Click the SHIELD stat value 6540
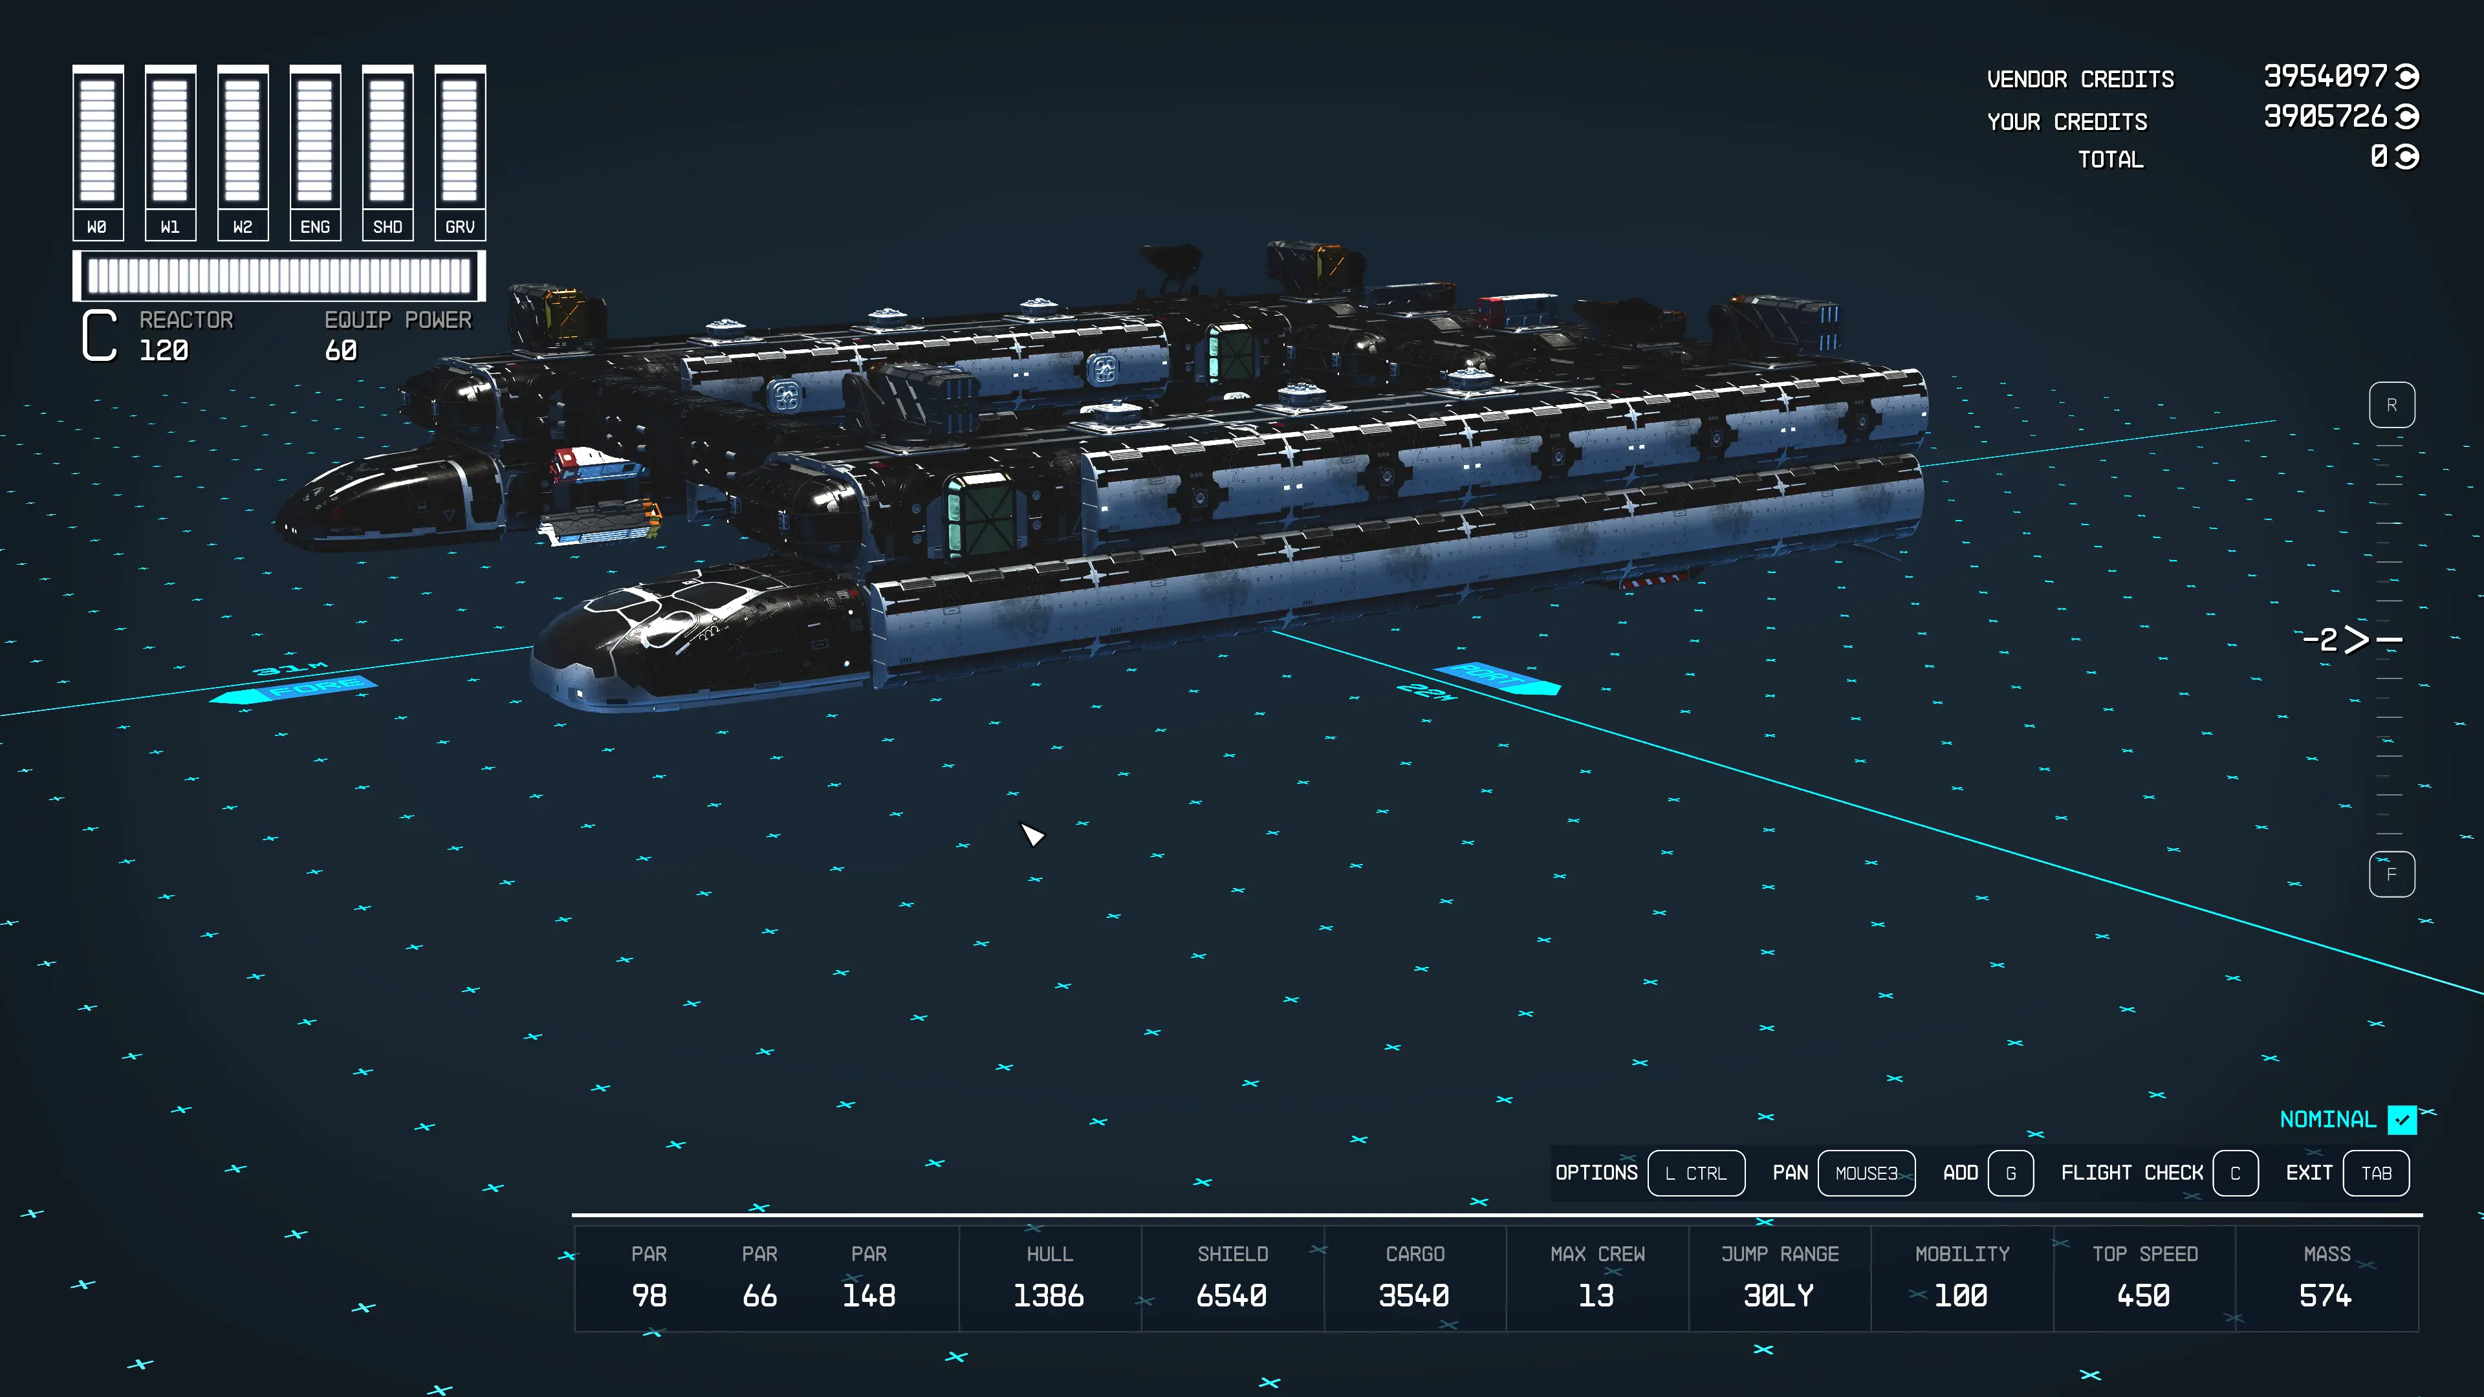Viewport: 2484px width, 1397px height. (x=1232, y=1295)
